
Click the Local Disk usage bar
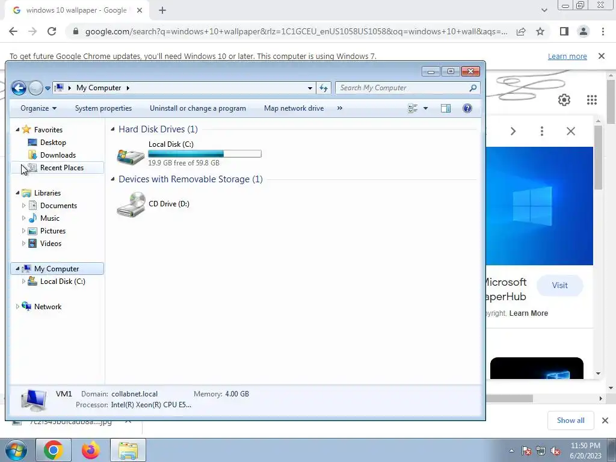205,154
